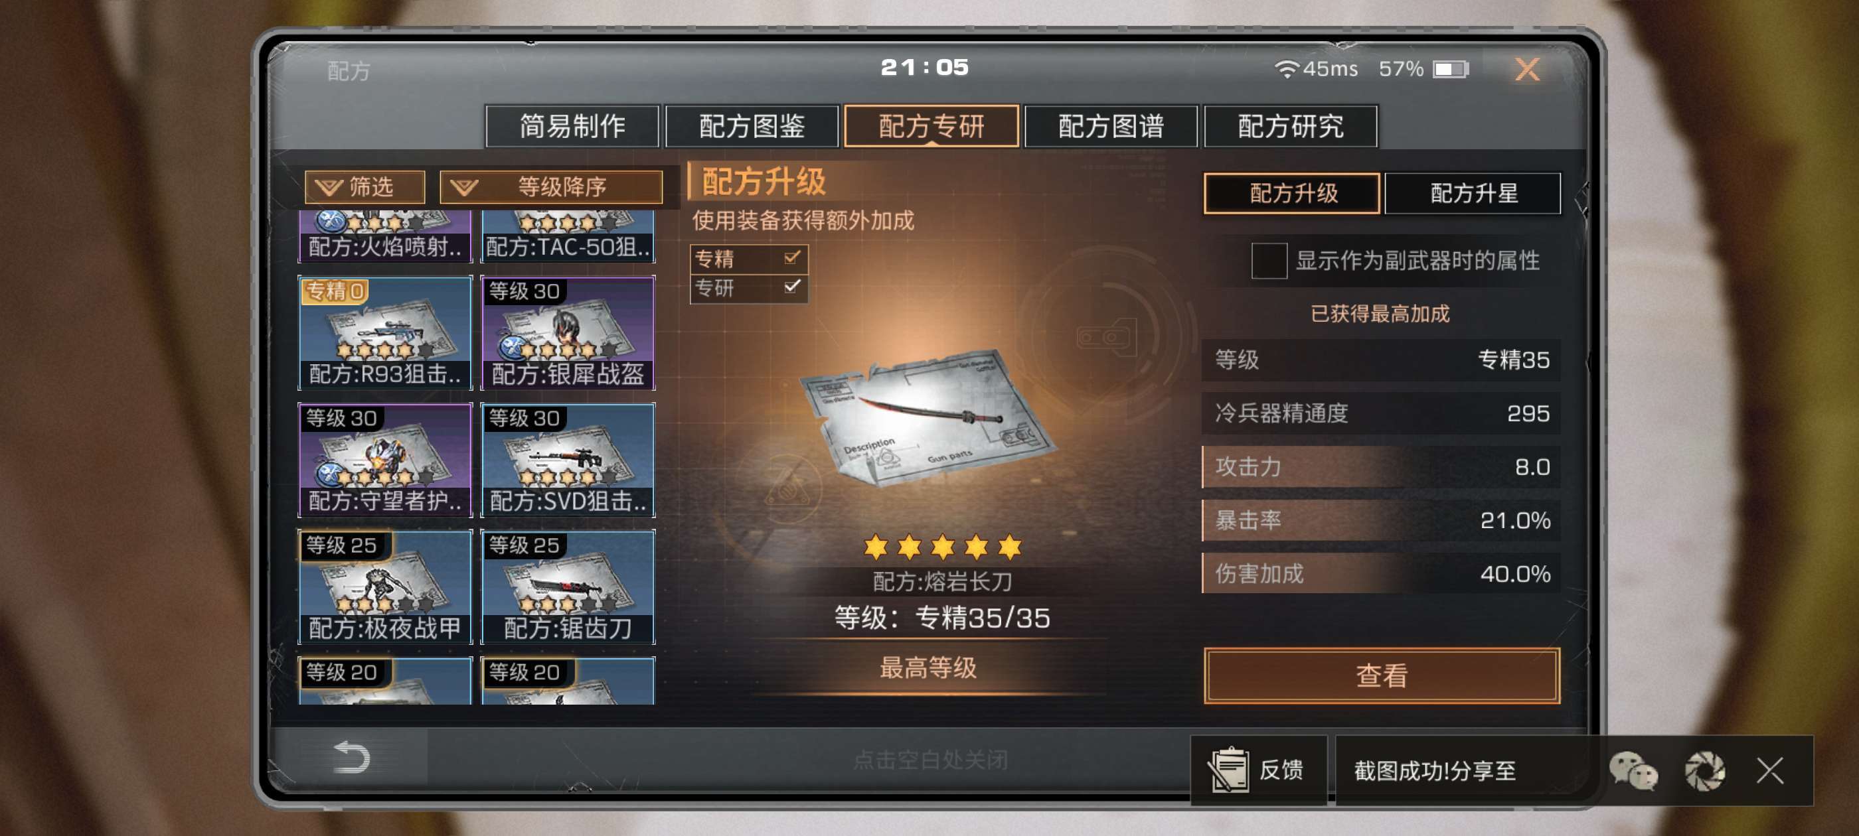Open the 配方研究 tab
The height and width of the screenshot is (836, 1859).
point(1290,126)
